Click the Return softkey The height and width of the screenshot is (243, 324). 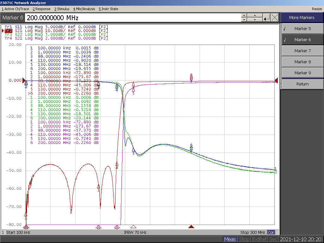[302, 84]
